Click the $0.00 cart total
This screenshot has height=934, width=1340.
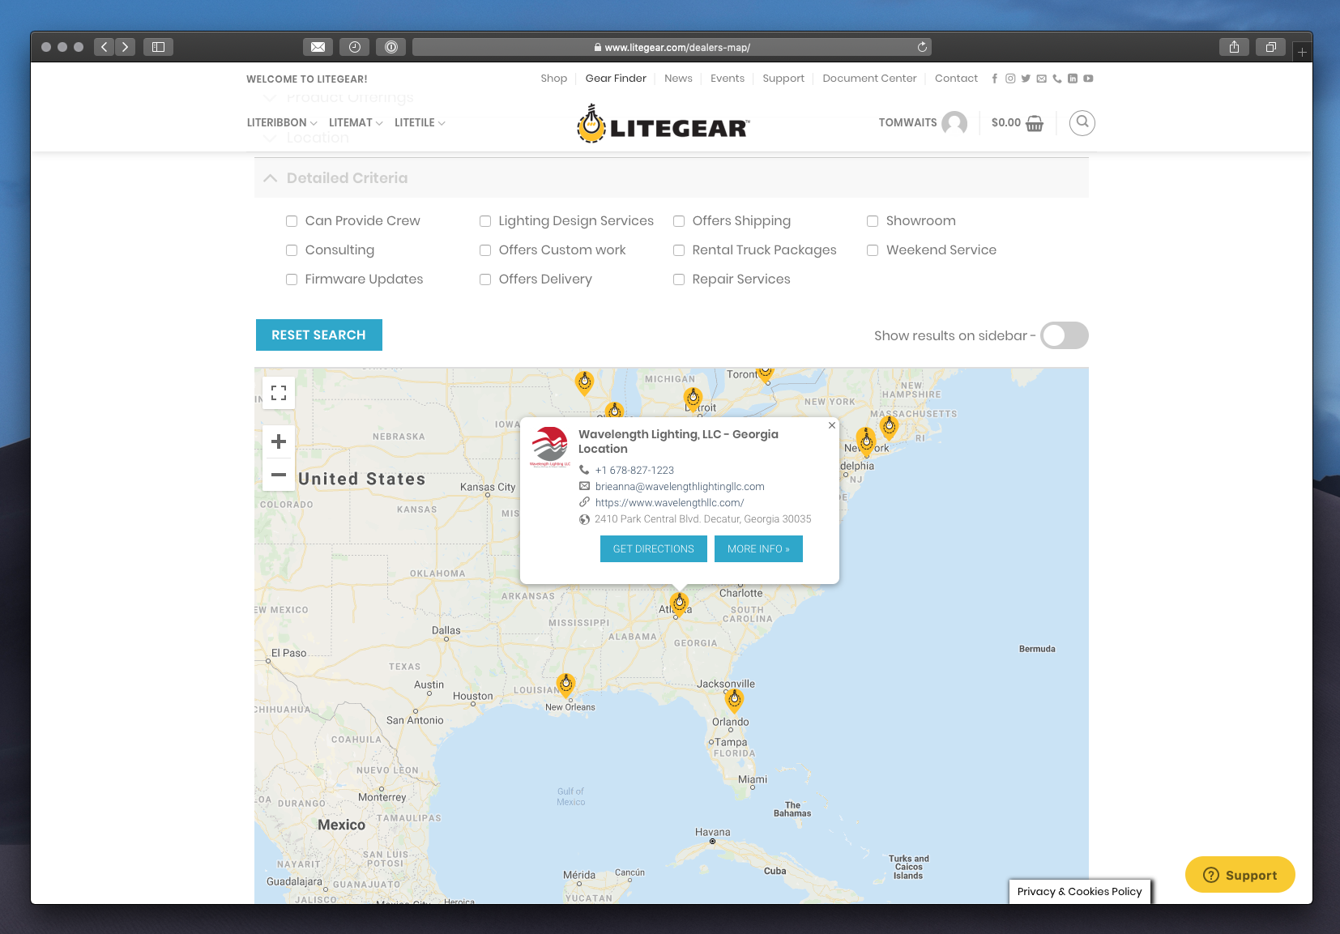coord(1006,123)
